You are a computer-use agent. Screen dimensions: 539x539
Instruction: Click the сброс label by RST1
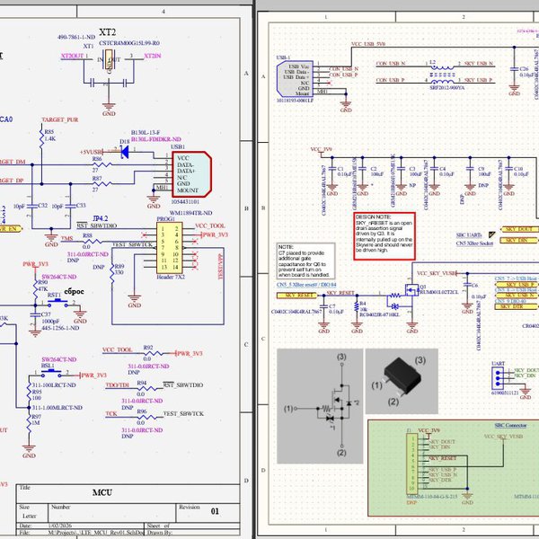(74, 291)
